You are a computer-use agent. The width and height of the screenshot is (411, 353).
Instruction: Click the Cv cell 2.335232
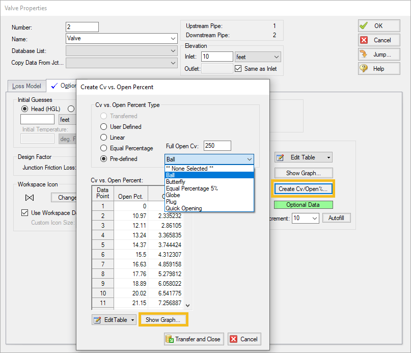click(166, 216)
